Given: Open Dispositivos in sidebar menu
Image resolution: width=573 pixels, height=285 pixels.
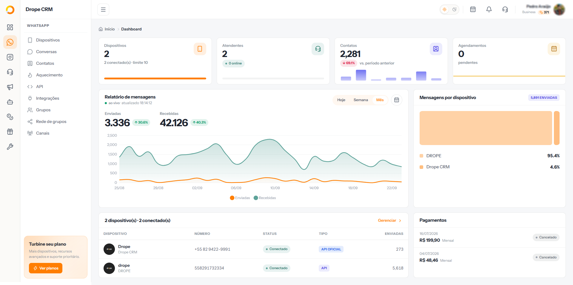Looking at the screenshot, I should tap(56, 40).
